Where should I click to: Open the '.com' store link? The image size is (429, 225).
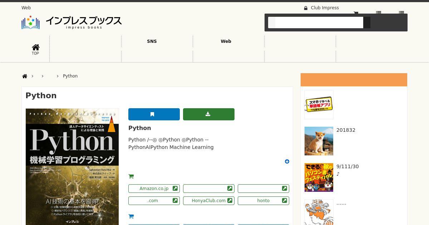pos(154,201)
